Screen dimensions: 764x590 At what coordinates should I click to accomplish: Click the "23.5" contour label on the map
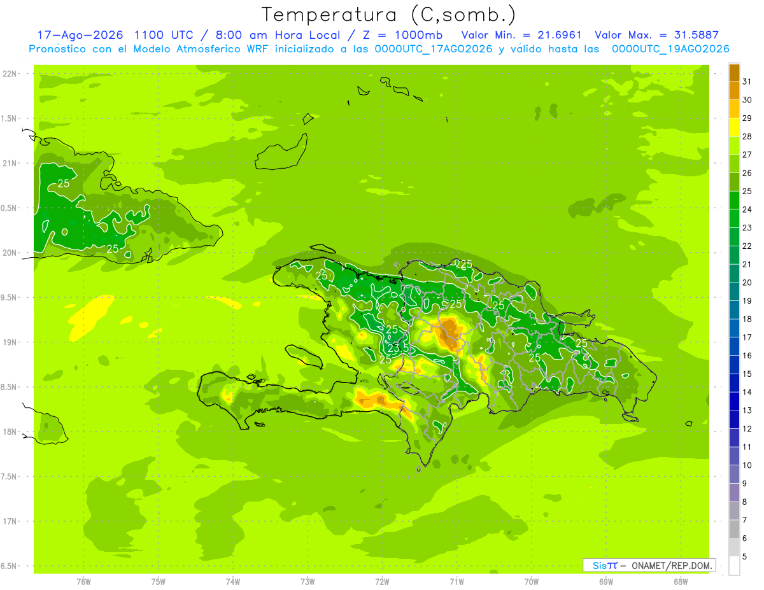pyautogui.click(x=398, y=348)
